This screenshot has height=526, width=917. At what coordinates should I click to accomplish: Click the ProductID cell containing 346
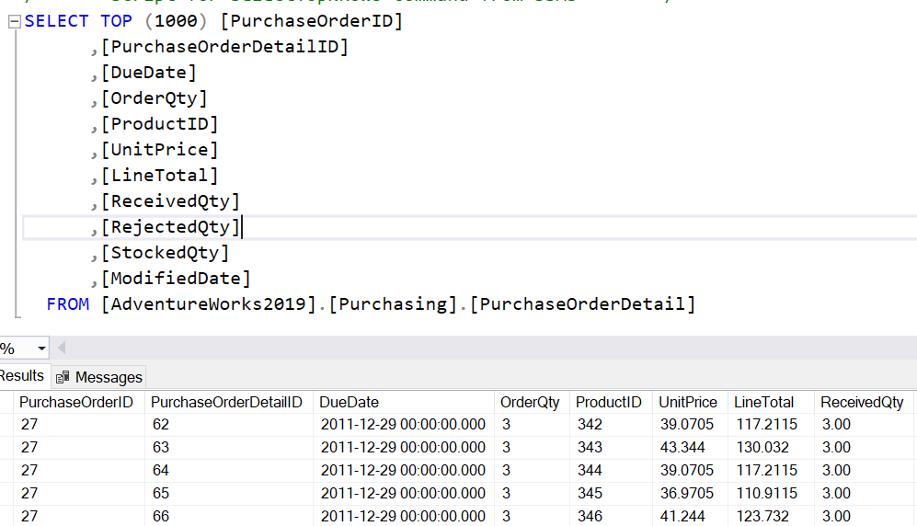tap(590, 516)
